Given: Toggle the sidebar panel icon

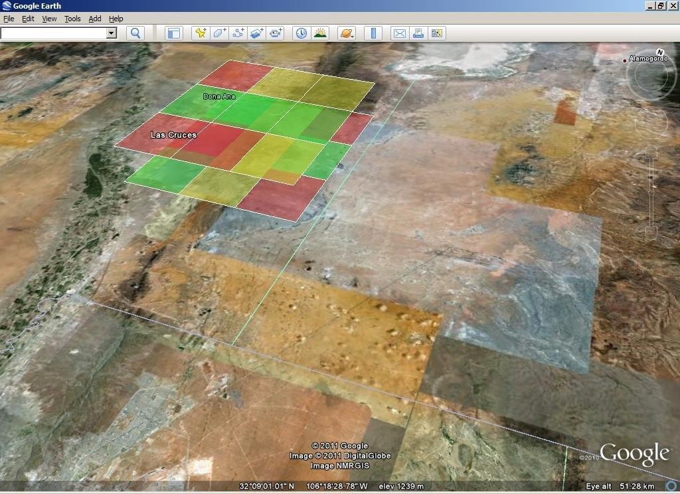Looking at the screenshot, I should 174,33.
